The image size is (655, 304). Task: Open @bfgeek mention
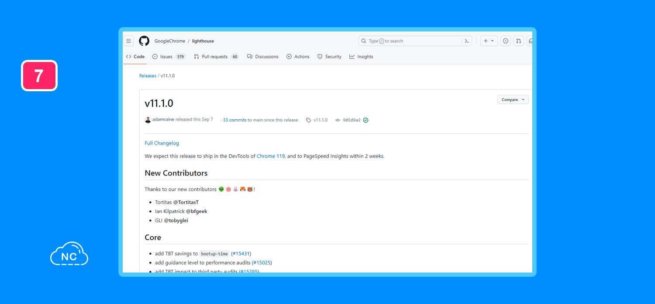[x=196, y=211]
